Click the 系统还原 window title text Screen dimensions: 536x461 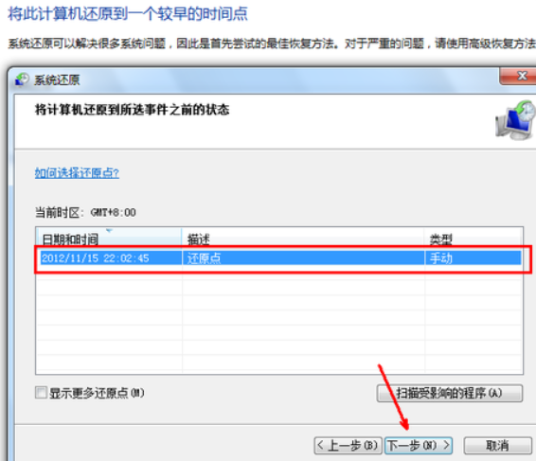[x=57, y=80]
